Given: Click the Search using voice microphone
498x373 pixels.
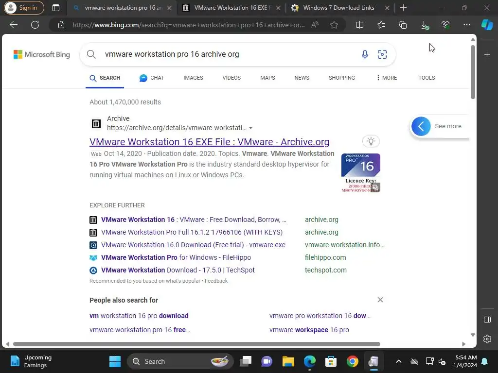Looking at the screenshot, I should tap(365, 54).
